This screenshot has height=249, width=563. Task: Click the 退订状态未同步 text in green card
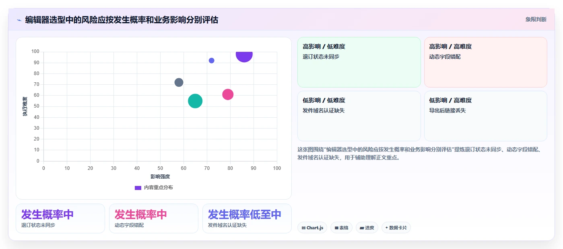[x=321, y=57]
